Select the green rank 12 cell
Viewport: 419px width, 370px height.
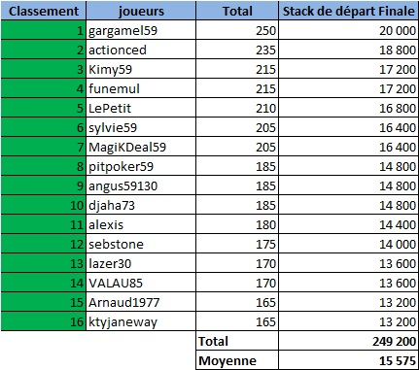pos(44,244)
